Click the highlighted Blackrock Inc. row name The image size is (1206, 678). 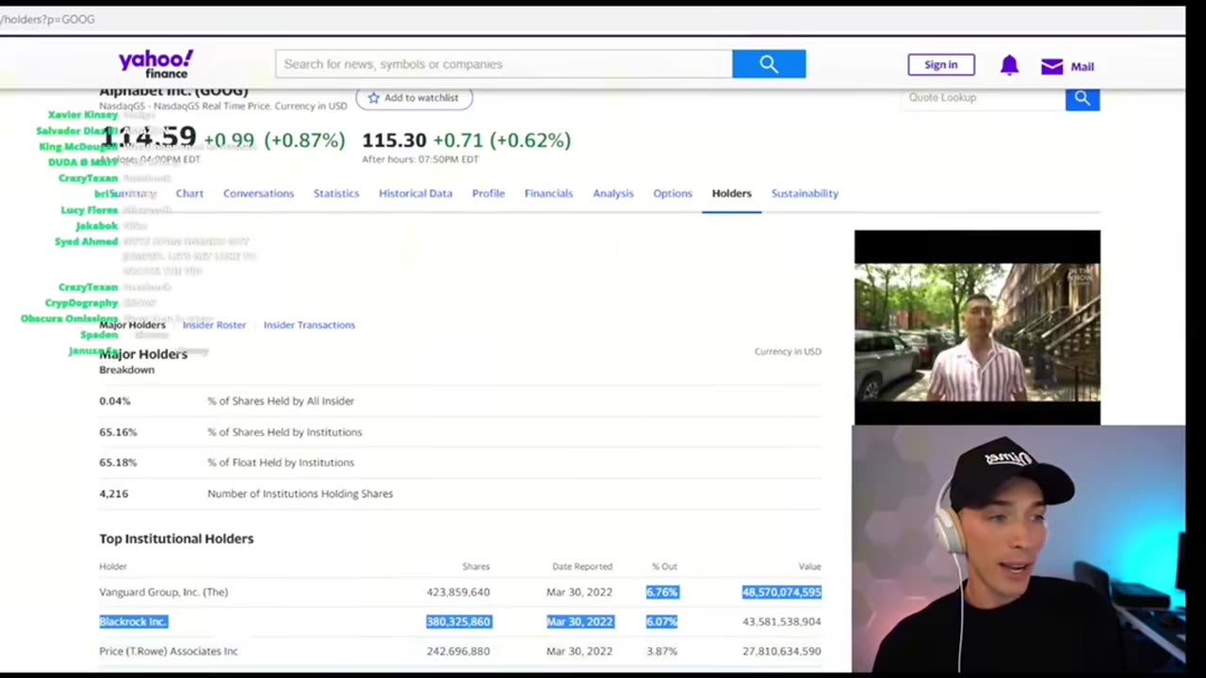[133, 621]
